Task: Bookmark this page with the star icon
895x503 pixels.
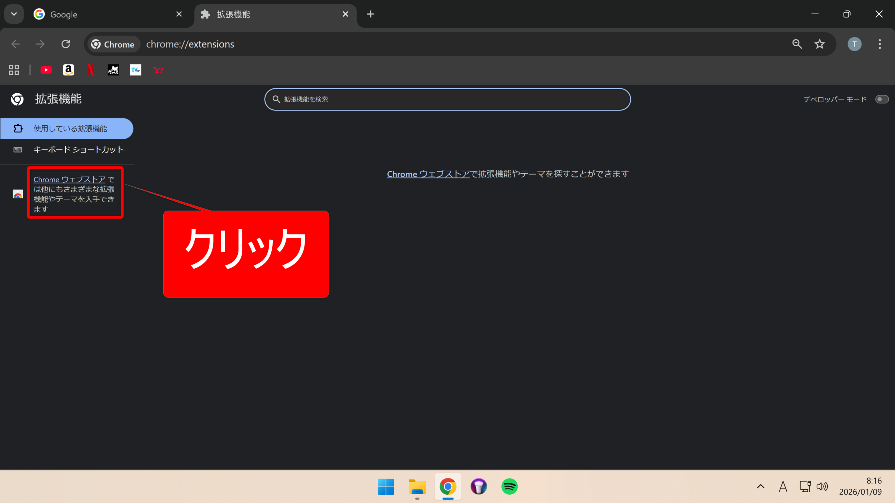Action: tap(819, 44)
